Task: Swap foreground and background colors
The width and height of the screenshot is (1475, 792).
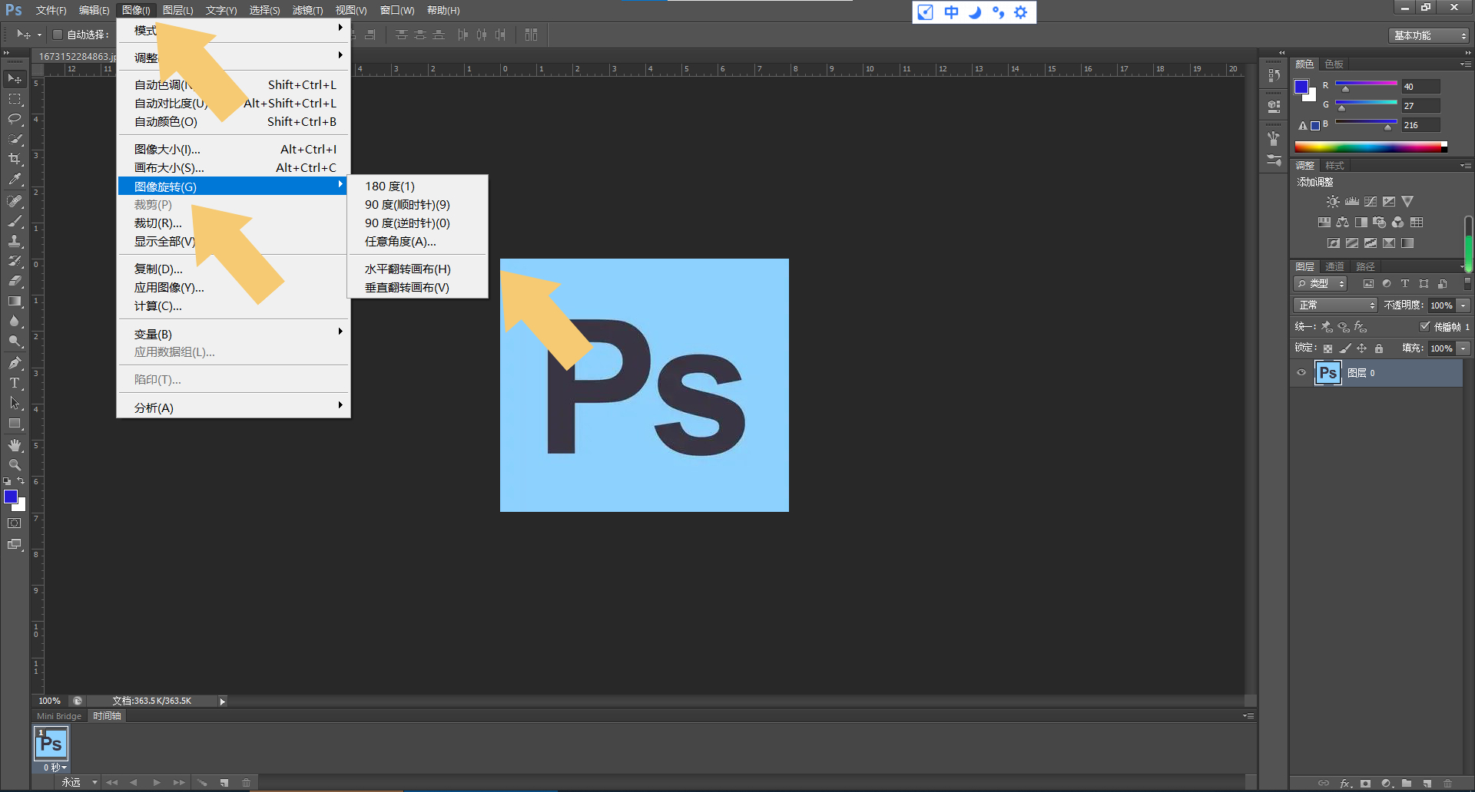Action: coord(21,481)
